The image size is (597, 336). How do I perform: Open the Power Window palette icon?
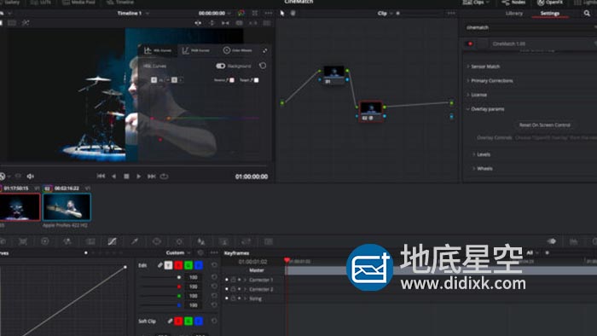tap(156, 241)
